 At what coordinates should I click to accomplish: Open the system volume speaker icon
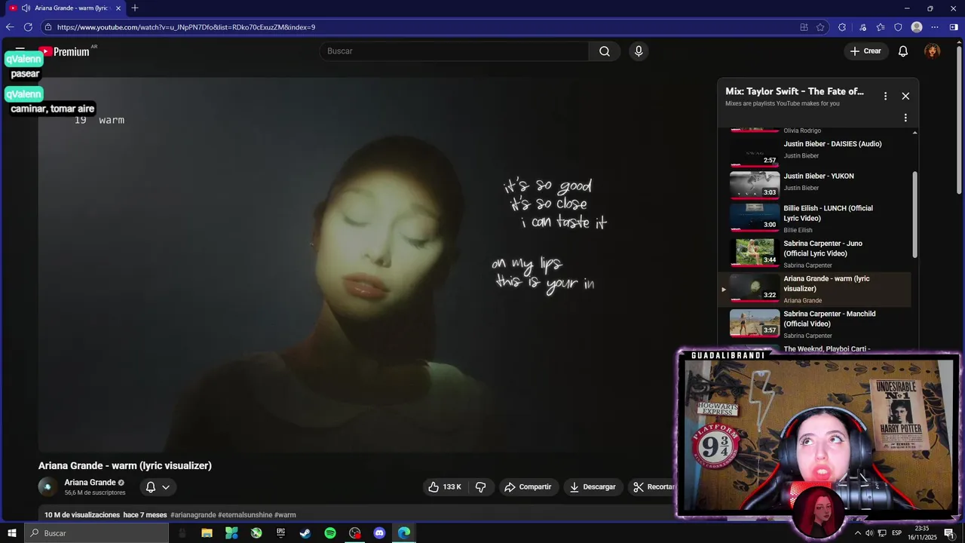tap(869, 533)
